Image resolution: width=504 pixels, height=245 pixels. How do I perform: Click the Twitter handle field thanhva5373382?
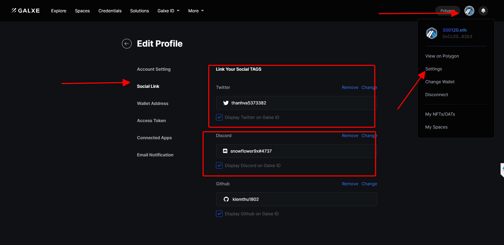tap(297, 103)
